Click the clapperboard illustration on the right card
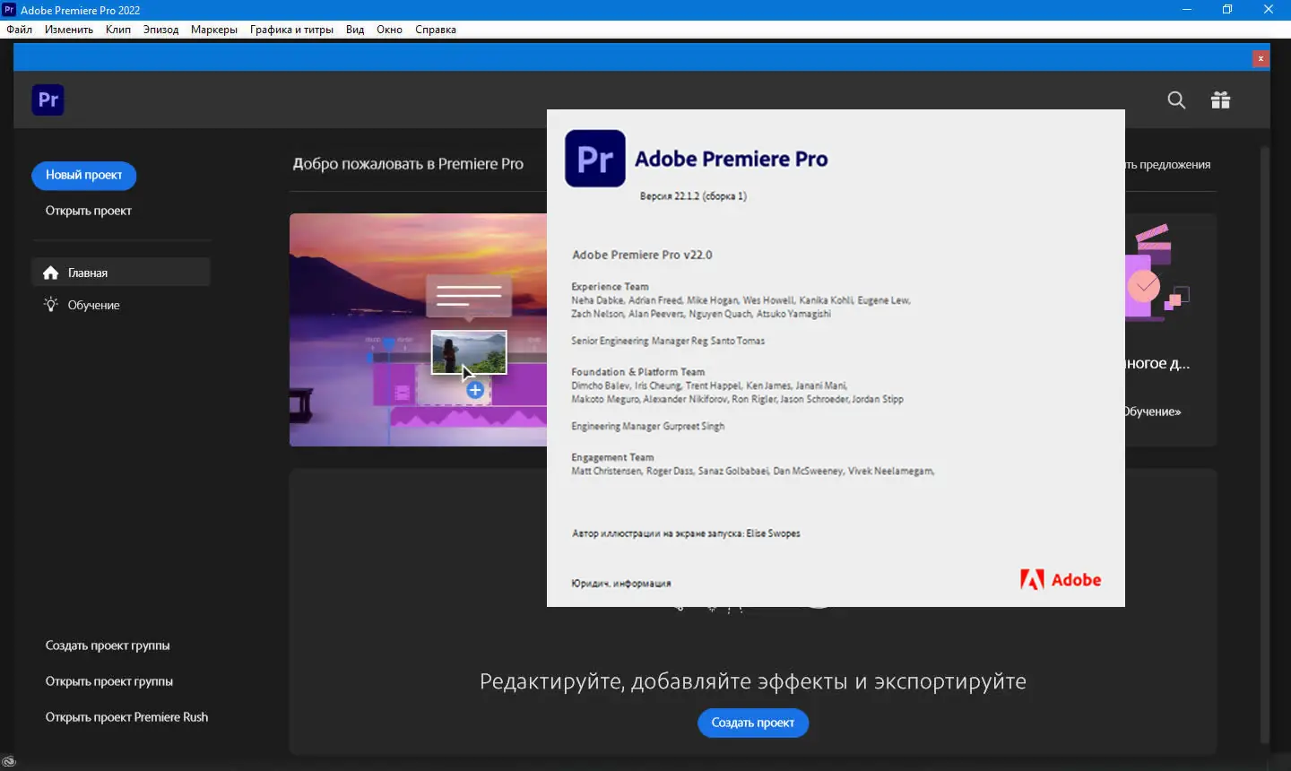1291x771 pixels. point(1157,271)
